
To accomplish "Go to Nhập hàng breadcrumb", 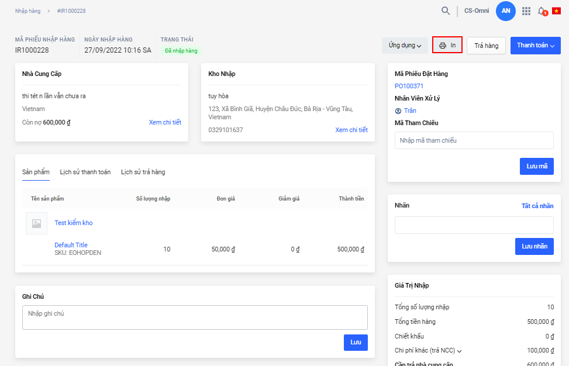I will (28, 11).
